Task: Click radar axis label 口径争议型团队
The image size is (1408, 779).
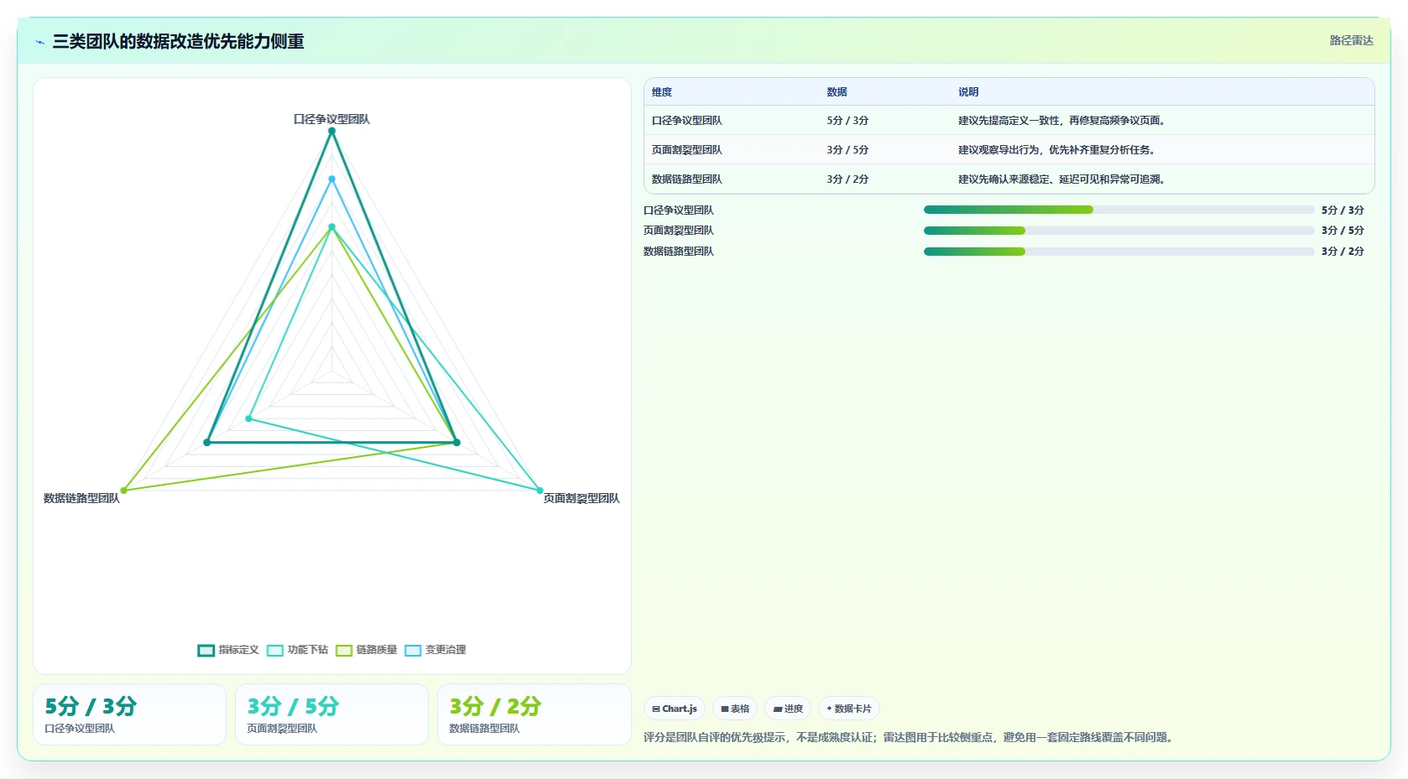Action: click(x=331, y=119)
